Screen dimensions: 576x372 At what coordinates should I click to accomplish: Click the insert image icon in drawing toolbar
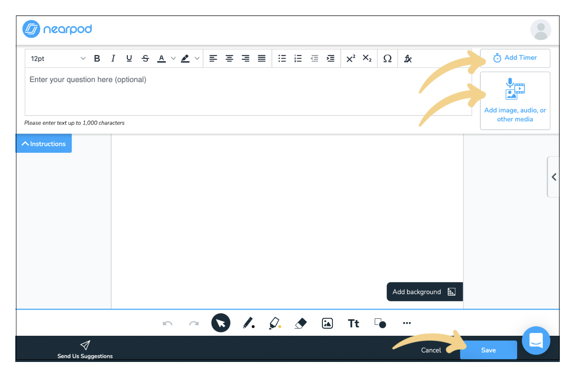tap(327, 323)
